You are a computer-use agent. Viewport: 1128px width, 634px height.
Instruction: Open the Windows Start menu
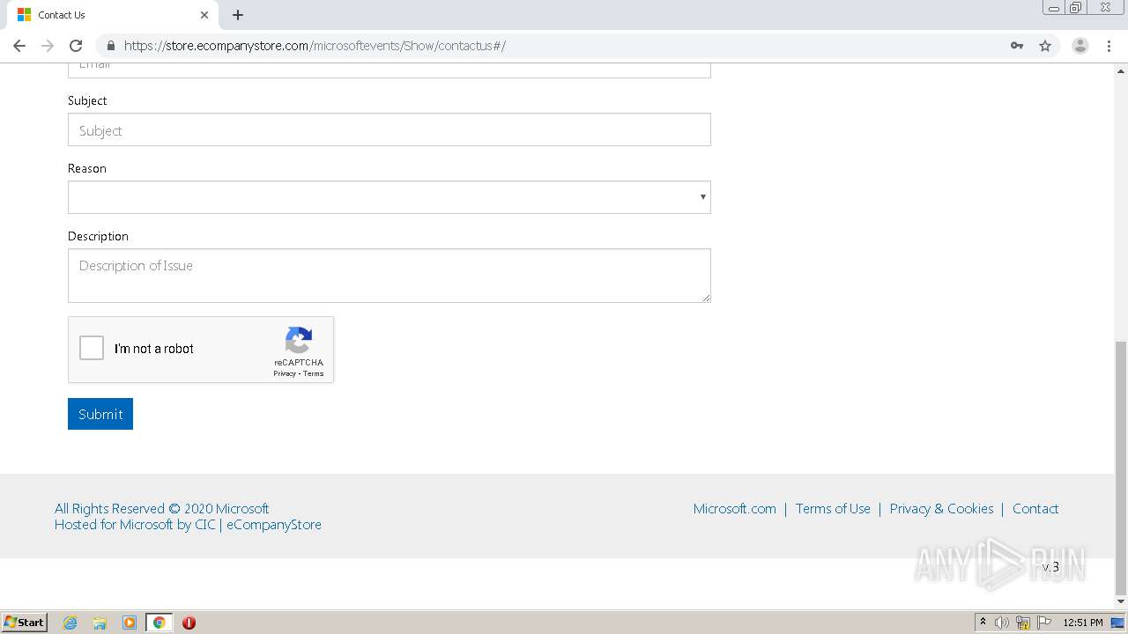25,622
